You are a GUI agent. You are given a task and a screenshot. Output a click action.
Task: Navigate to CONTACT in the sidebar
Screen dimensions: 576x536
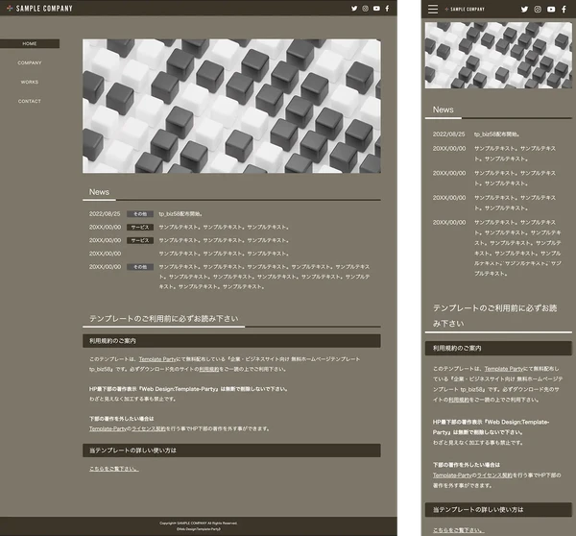click(30, 101)
